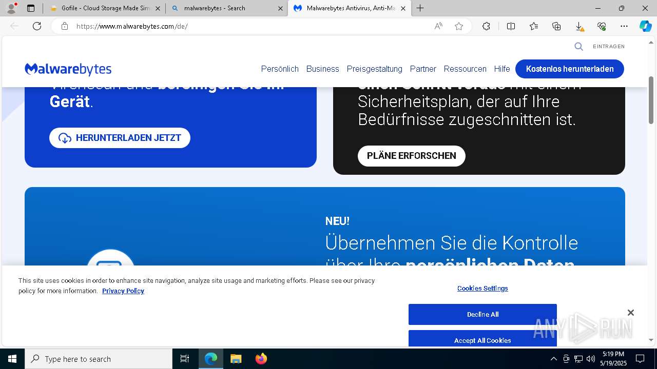
Task: Open the volume tray icon
Action: coord(591,359)
